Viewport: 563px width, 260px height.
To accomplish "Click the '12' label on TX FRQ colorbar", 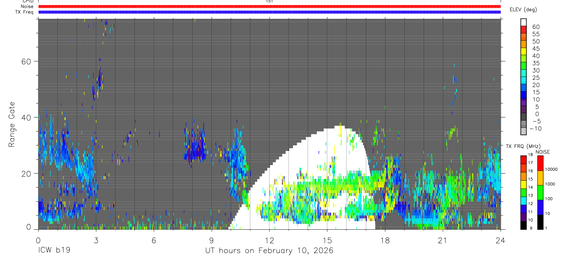I will (530, 204).
